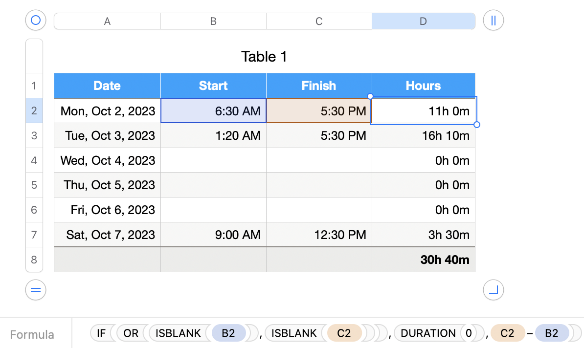The height and width of the screenshot is (348, 584).
Task: Select row 2 header tab
Action: tap(34, 110)
